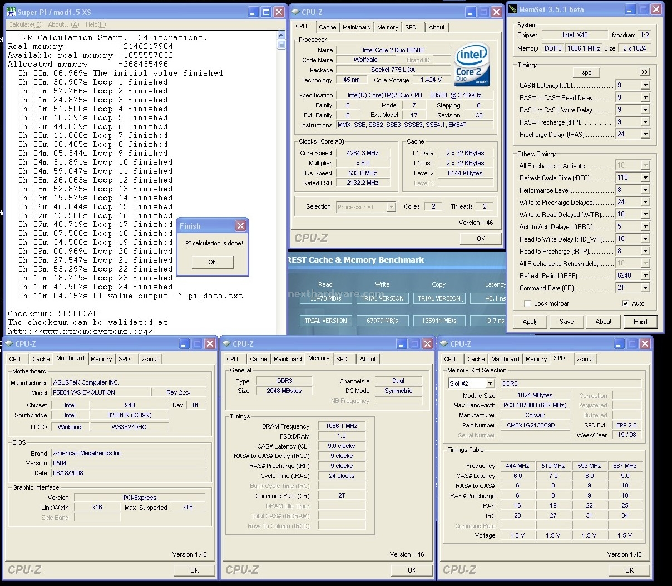Image resolution: width=672 pixels, height=586 pixels.
Task: Expand the Write to Precharge Delayed dropdown
Action: 645,202
